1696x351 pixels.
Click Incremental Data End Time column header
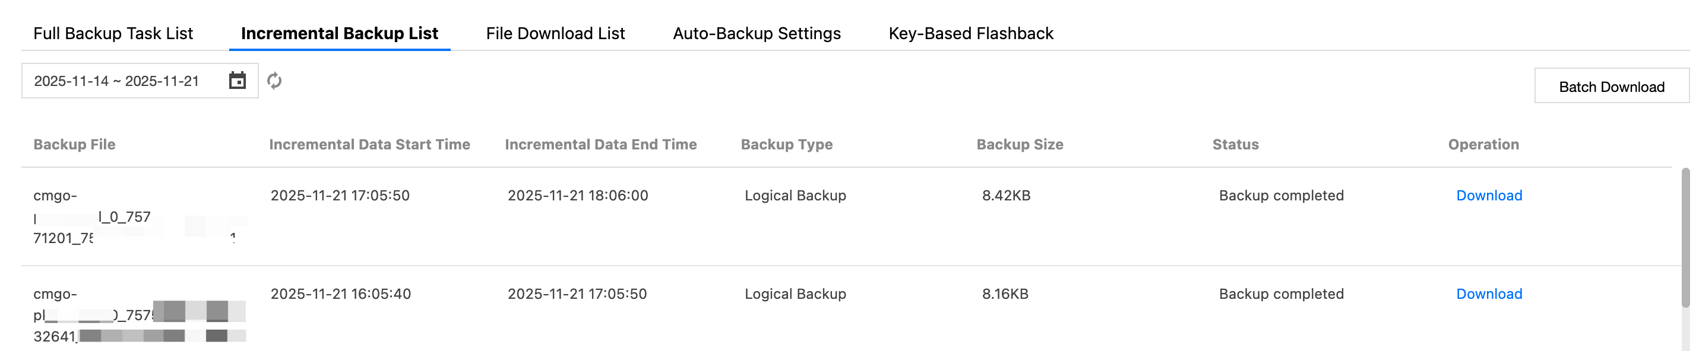click(x=600, y=145)
